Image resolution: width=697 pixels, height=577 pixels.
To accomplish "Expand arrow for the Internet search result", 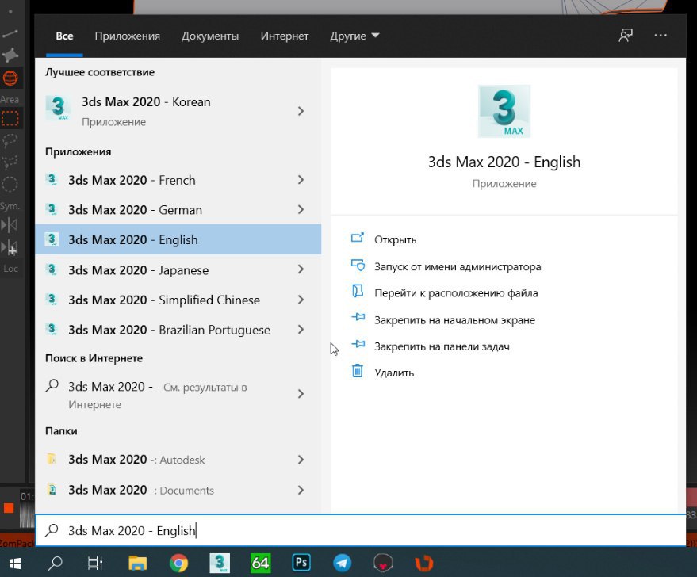I will pos(301,394).
